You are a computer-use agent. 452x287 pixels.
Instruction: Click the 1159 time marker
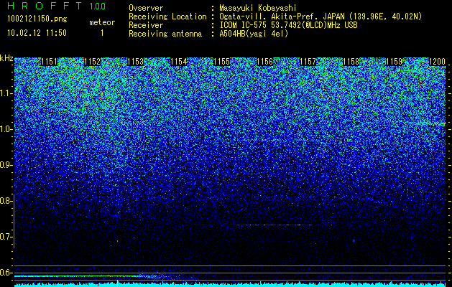pyautogui.click(x=394, y=62)
